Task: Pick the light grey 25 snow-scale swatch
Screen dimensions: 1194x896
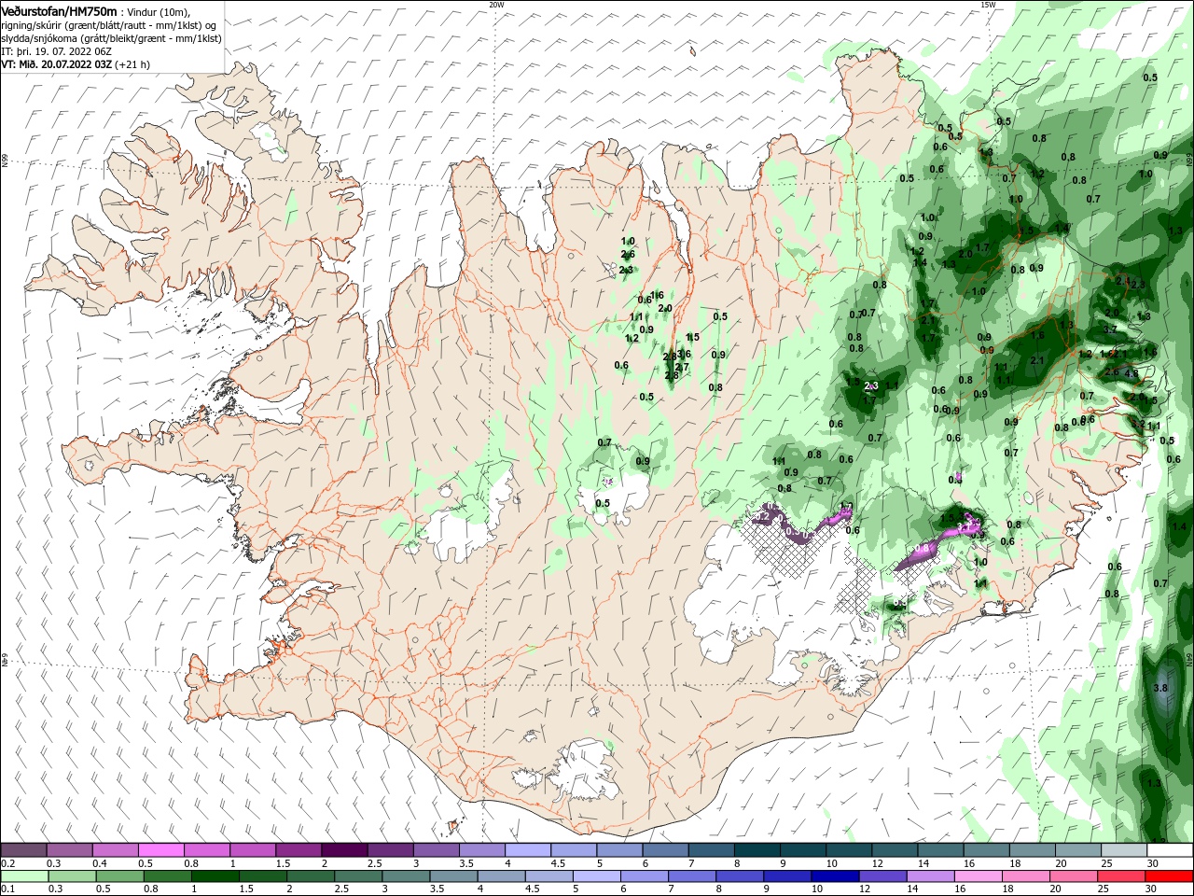Action: (1124, 850)
